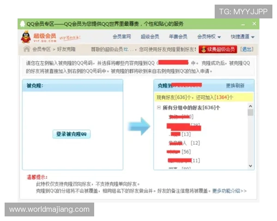Click the friend list scroll up arrow
This screenshot has height=221, width=277.
(x=250, y=106)
